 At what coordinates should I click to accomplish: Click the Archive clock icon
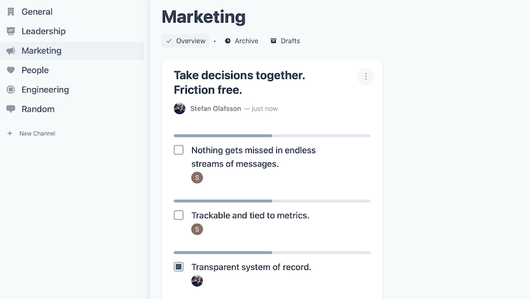(228, 41)
